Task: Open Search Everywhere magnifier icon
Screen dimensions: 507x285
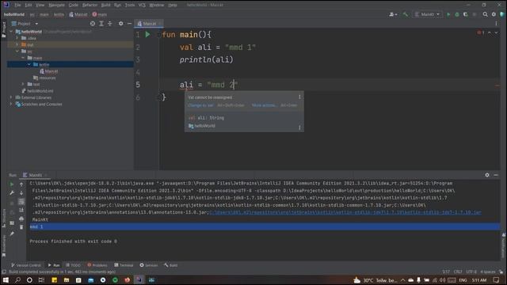Action: (485, 14)
